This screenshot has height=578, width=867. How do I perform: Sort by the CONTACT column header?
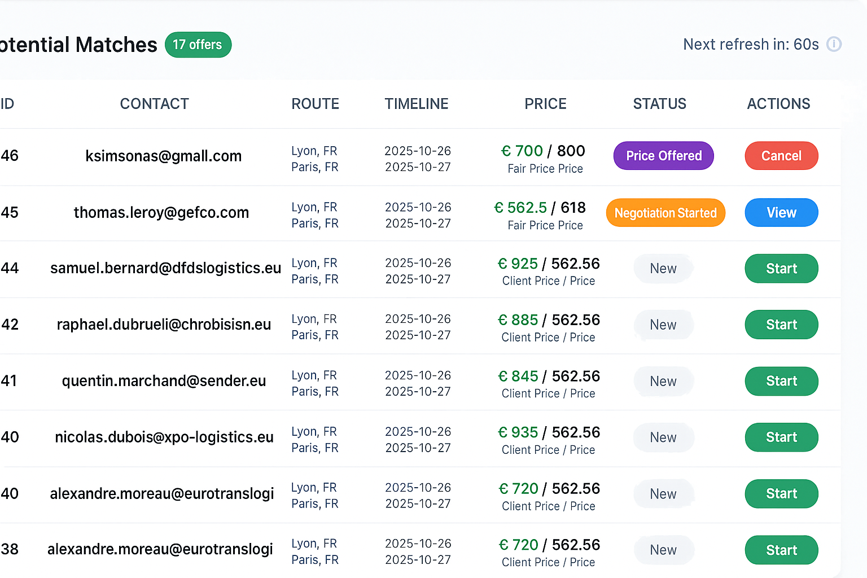point(154,104)
